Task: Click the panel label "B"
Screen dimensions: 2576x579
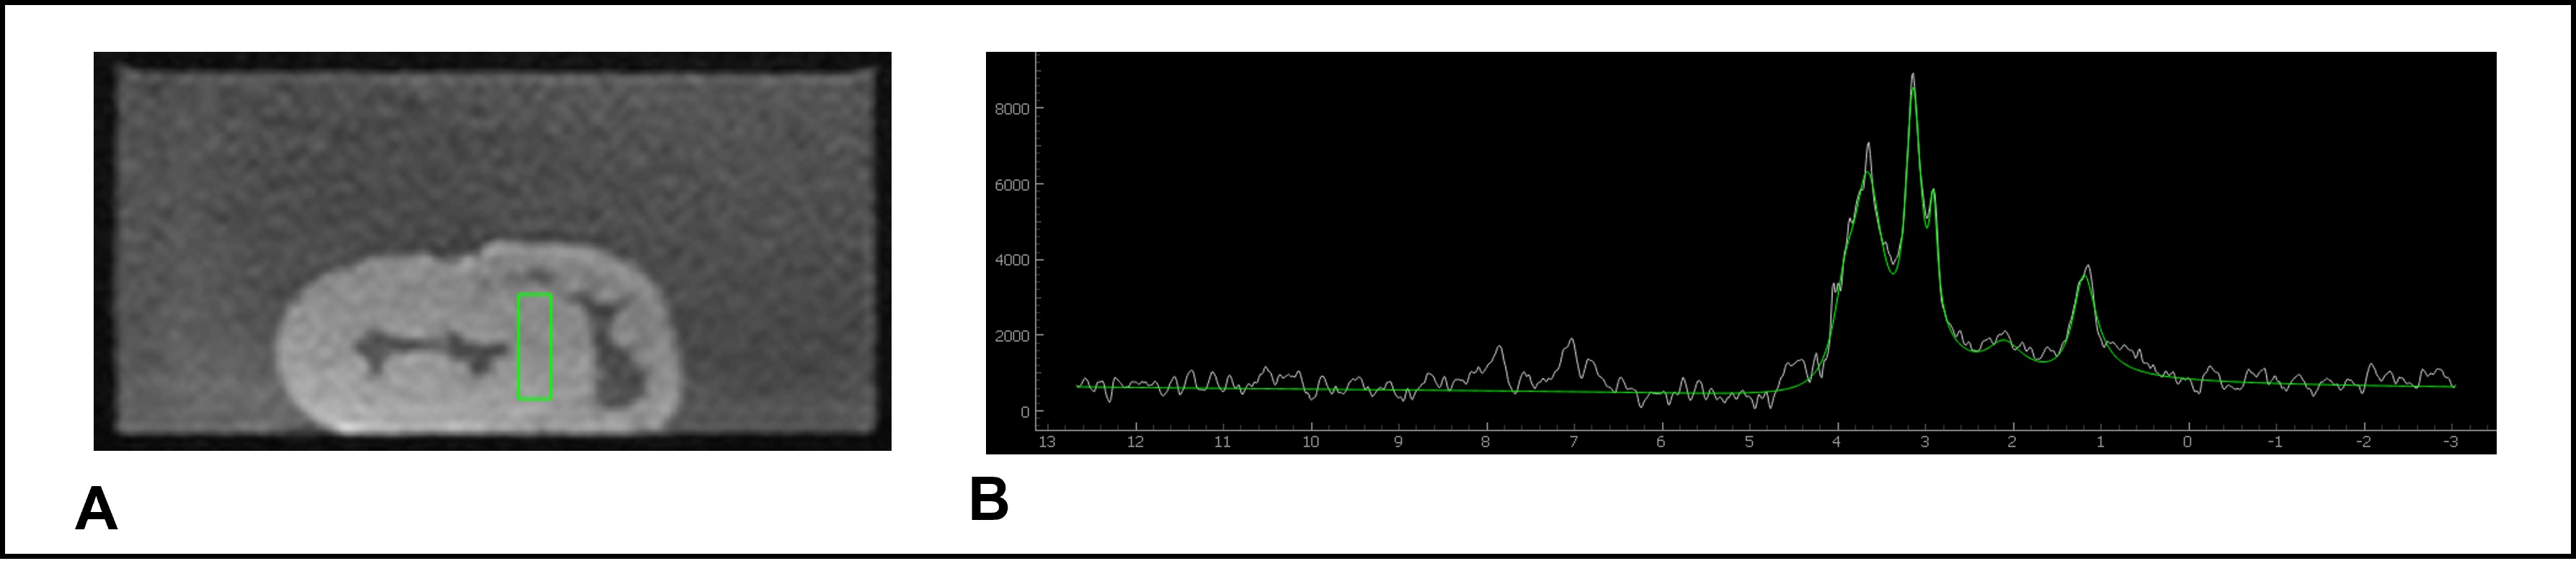Action: pos(988,499)
